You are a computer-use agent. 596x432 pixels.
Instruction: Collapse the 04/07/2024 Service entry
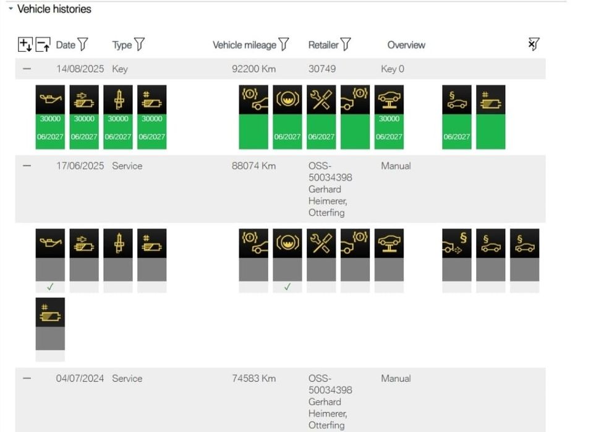click(x=27, y=378)
